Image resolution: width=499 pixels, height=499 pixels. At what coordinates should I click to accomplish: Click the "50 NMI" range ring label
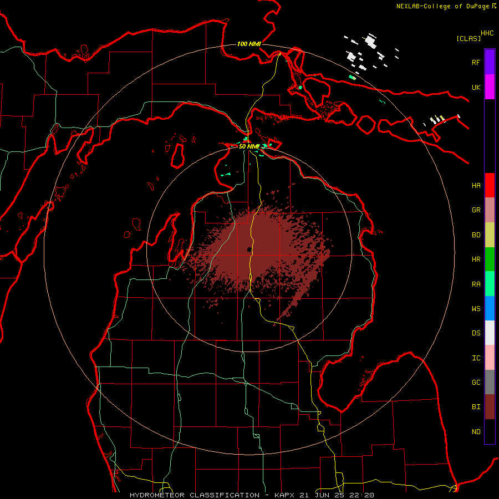click(249, 146)
